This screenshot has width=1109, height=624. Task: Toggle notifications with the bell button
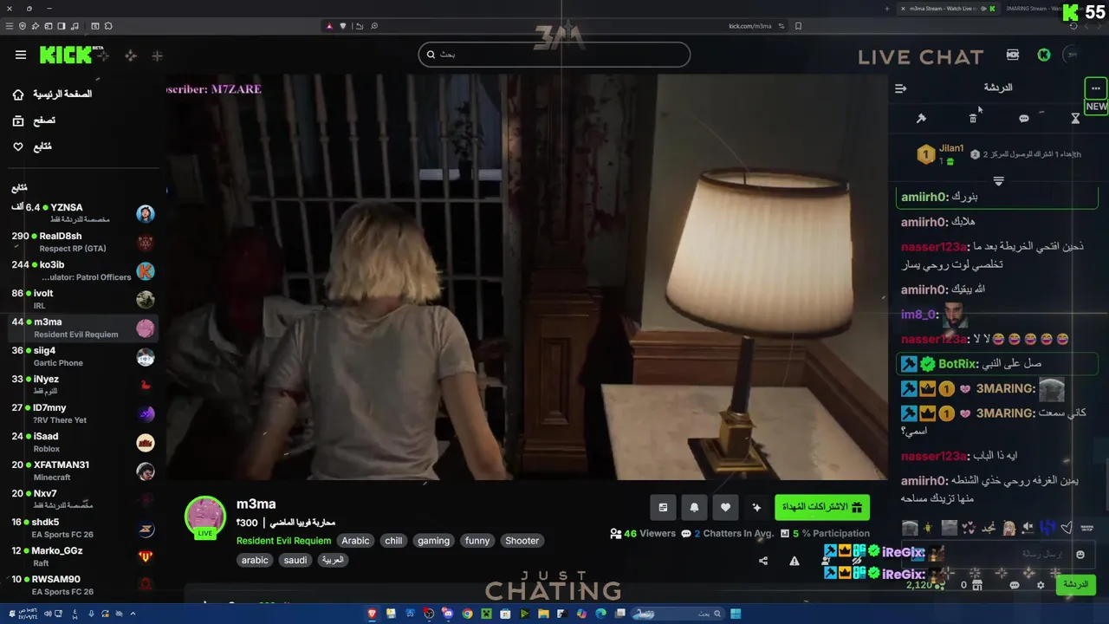(x=694, y=507)
